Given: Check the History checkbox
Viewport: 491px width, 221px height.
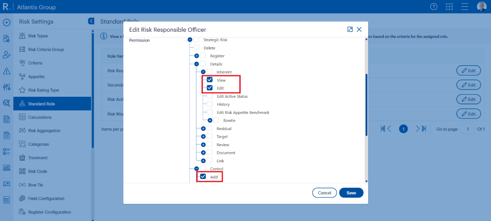Looking at the screenshot, I should [x=209, y=104].
